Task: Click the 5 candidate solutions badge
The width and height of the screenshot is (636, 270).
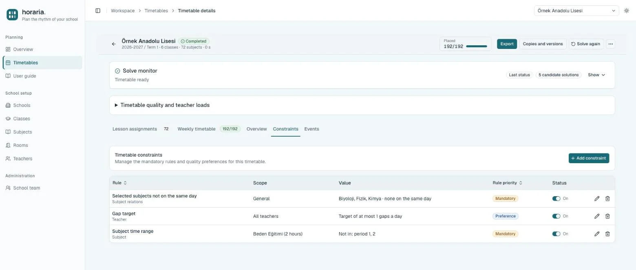Action: point(559,75)
